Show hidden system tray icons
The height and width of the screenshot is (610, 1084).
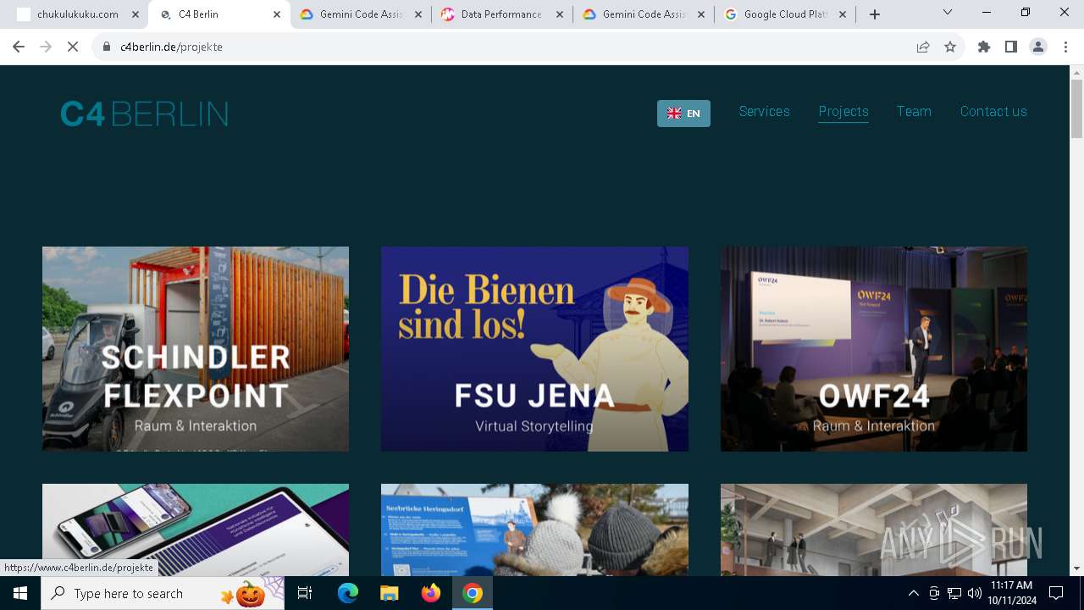(x=913, y=593)
